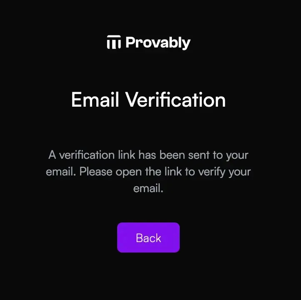Click the word "has" in the message
301x300 pixels.
pyautogui.click(x=147, y=155)
